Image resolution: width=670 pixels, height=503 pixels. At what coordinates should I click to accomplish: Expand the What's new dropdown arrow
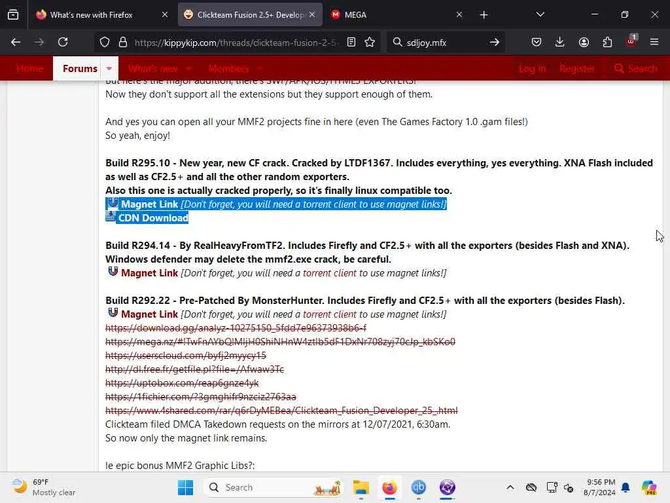[x=188, y=68]
